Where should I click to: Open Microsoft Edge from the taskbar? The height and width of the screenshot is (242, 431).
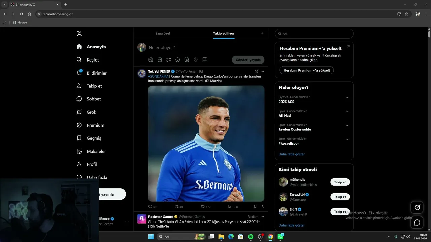coord(231,237)
